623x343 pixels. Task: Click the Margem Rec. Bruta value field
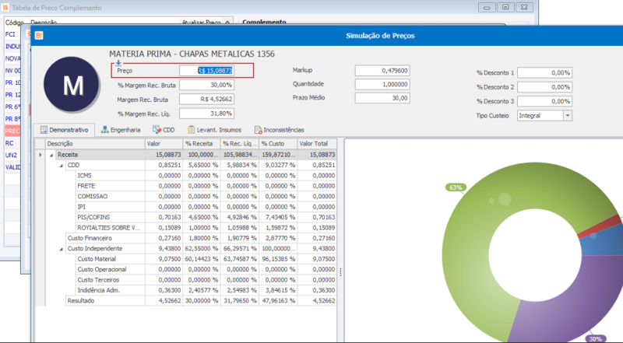click(x=206, y=100)
